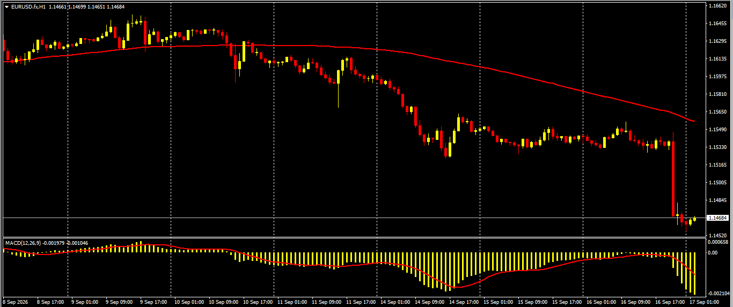
Task: Click the 10 Sep 09:00 time label
Action: (223, 302)
